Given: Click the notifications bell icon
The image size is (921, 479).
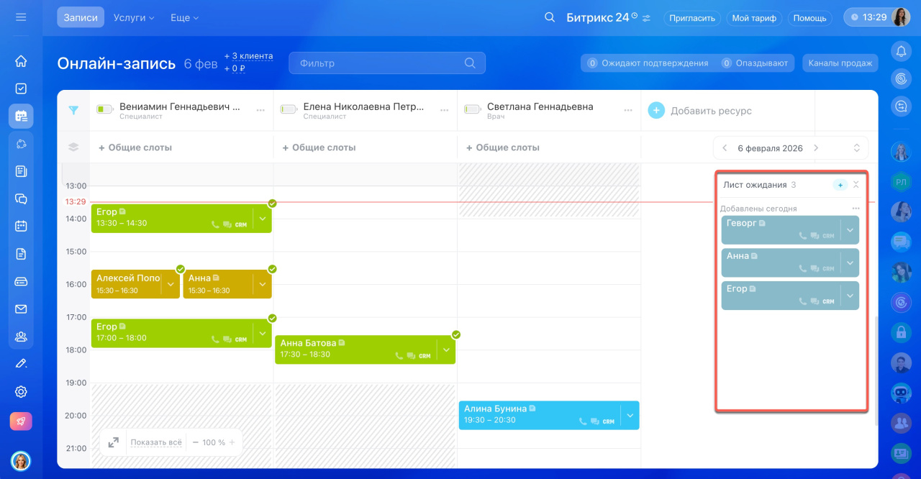Looking at the screenshot, I should tap(901, 51).
